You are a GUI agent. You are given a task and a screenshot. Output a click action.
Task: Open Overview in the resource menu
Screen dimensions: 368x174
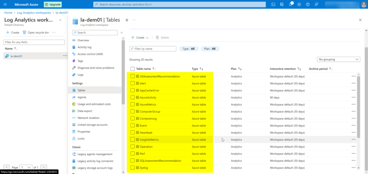83,40
